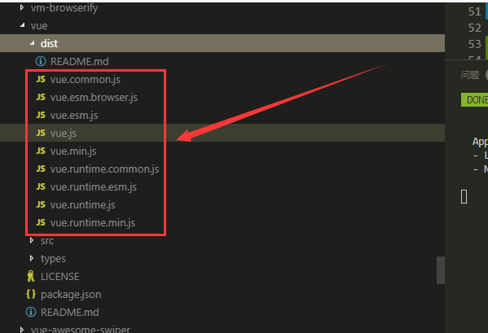488x333 pixels.
Task: Click the explorer vertical scrollbar thumb
Action: coord(441,270)
